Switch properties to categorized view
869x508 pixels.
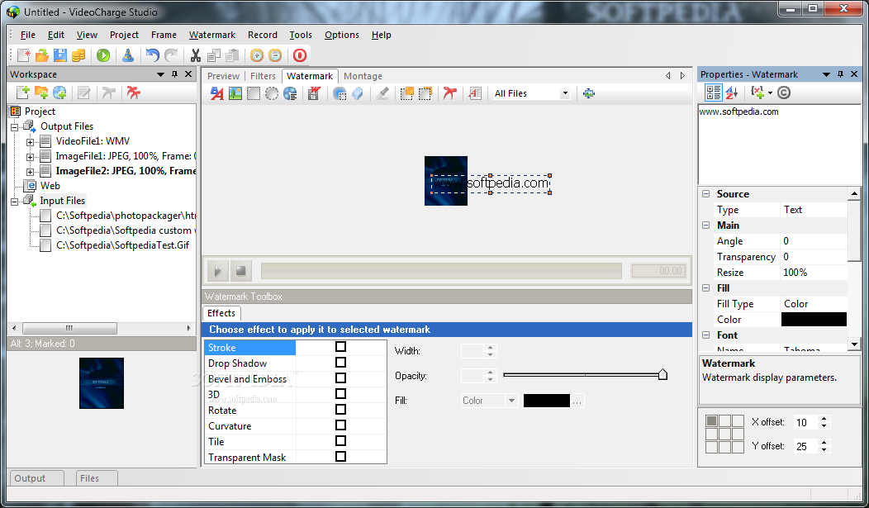click(x=713, y=93)
